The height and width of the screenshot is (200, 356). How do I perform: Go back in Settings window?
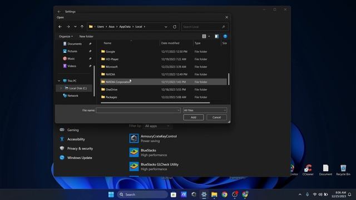(x=59, y=12)
